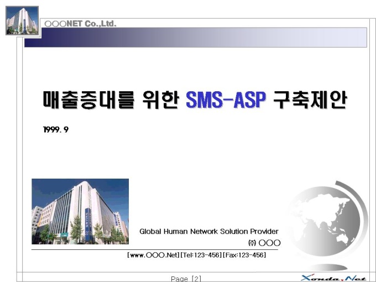Select the 1999. 9 date text
Image resolution: width=376 pixels, height=282 pixels.
click(x=56, y=129)
